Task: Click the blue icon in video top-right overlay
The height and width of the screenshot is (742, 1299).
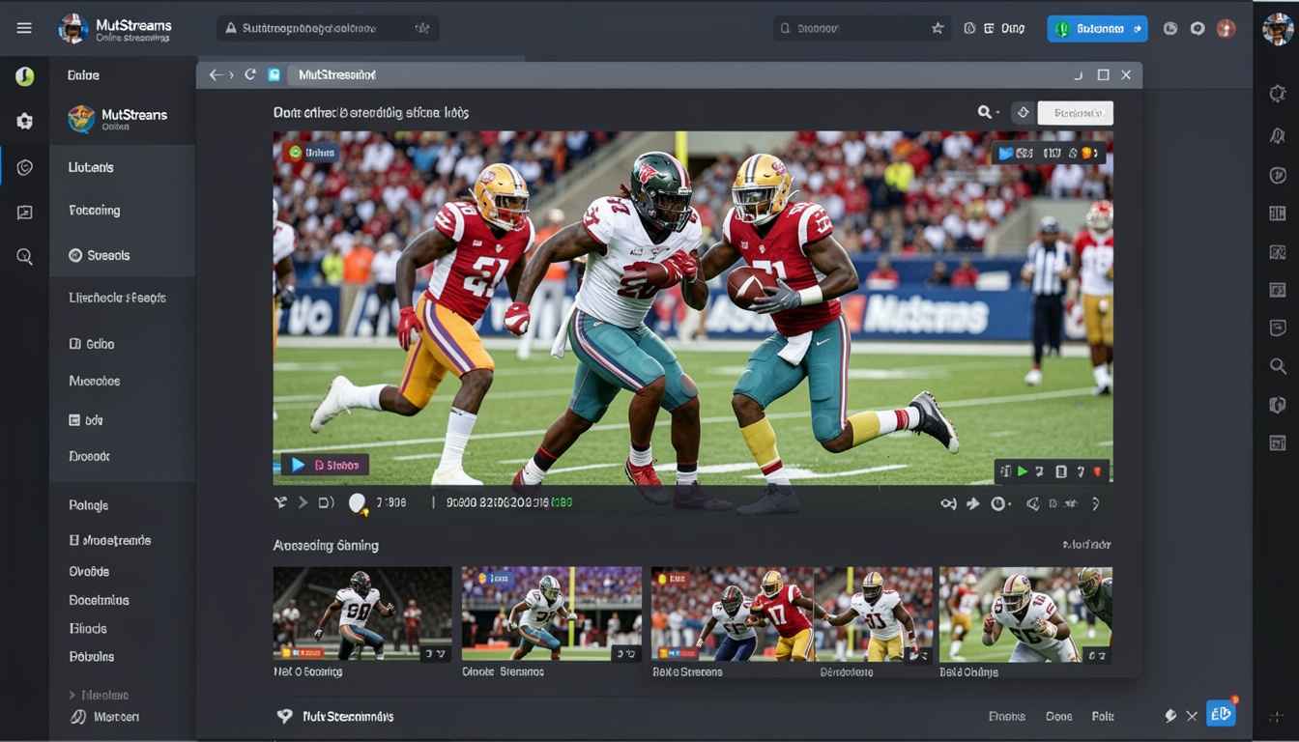Action: [x=1006, y=153]
